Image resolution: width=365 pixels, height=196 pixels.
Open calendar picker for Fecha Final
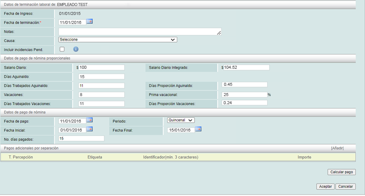pos(198,129)
